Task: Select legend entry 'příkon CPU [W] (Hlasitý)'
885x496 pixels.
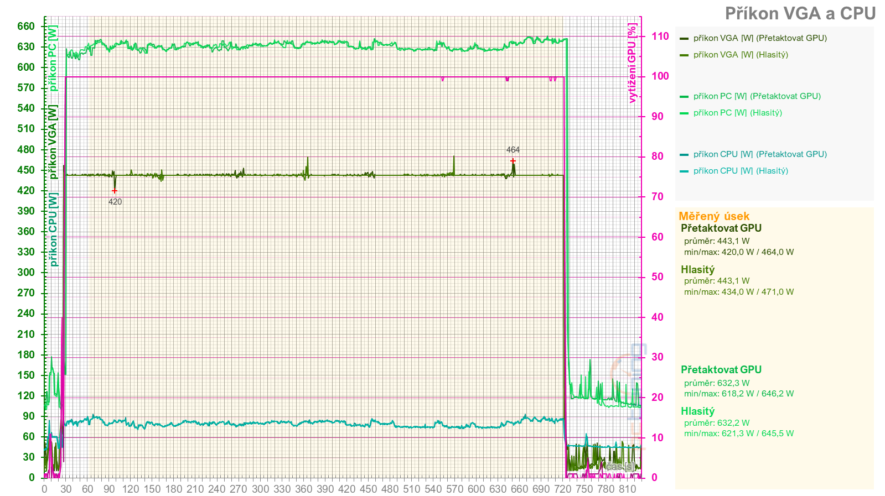Action: point(741,171)
